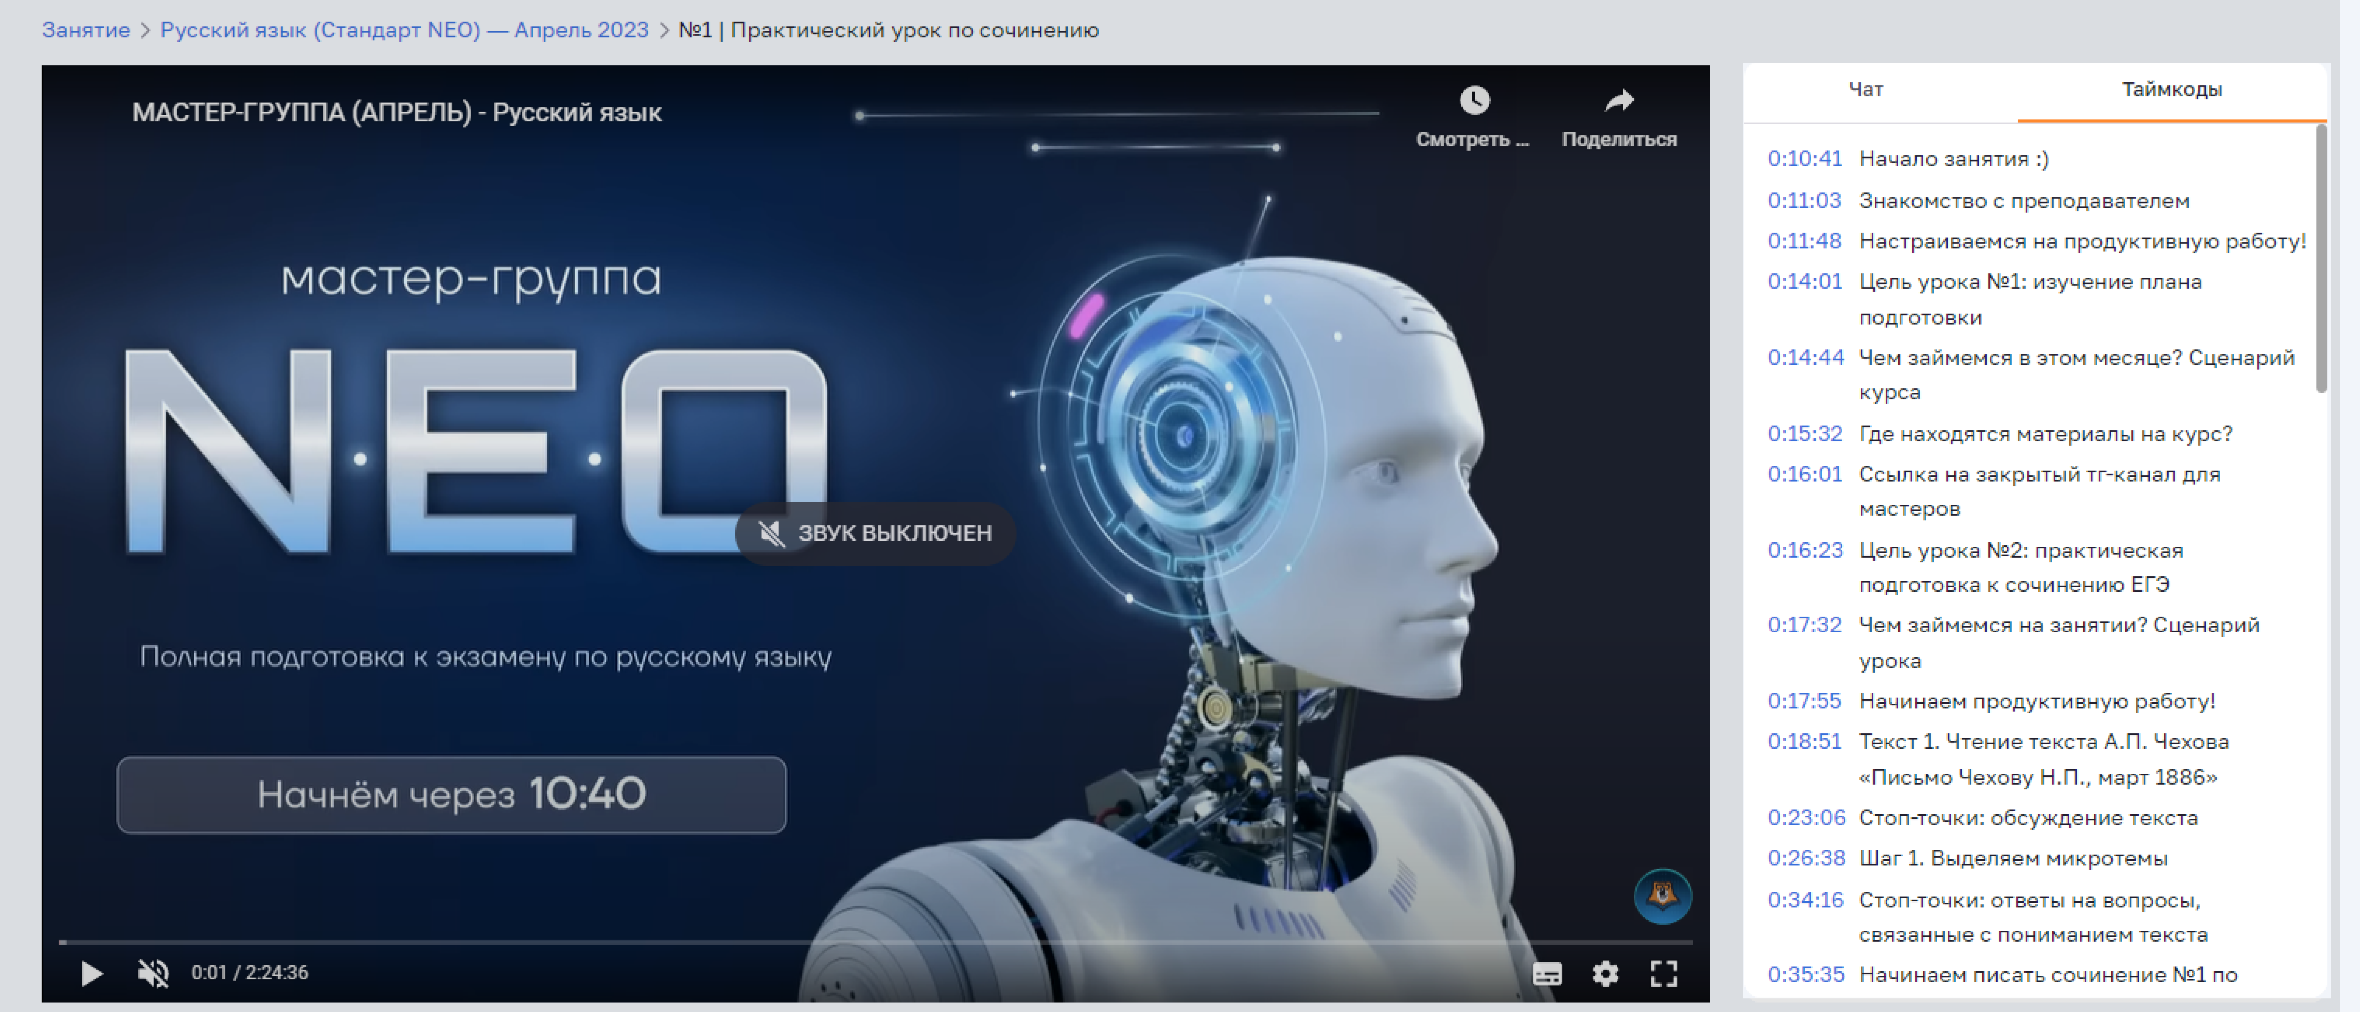The height and width of the screenshot is (1012, 2360).
Task: Switch to the Таймкоды tab
Action: click(2171, 90)
